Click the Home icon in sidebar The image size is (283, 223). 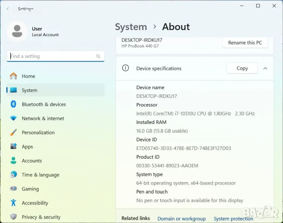click(x=13, y=76)
